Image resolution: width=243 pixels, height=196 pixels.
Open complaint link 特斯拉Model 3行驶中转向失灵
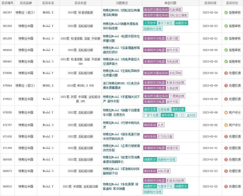[121, 125]
